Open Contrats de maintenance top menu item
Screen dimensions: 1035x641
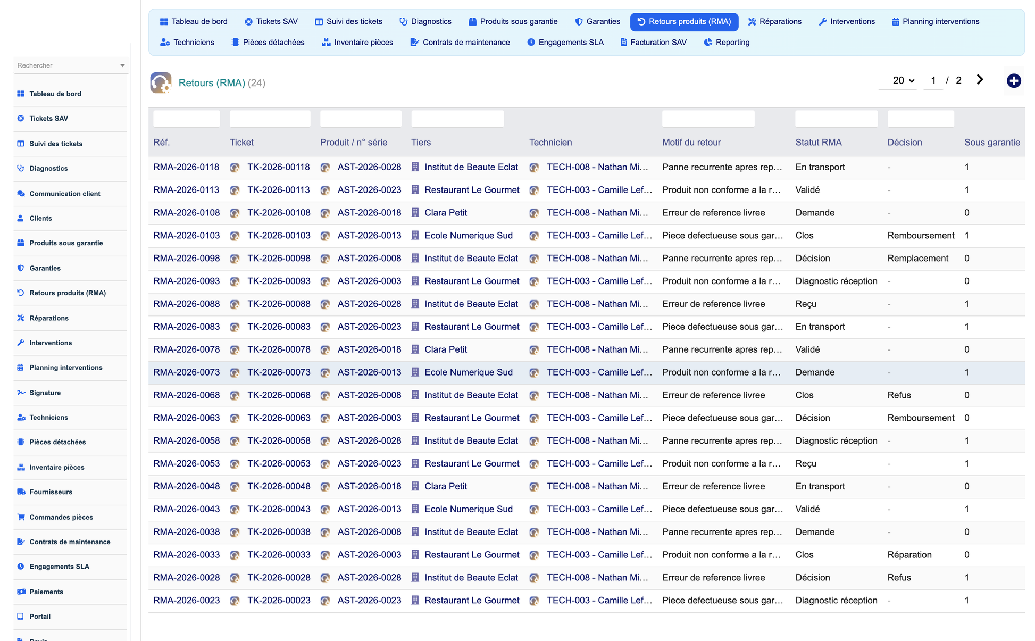[x=460, y=43]
